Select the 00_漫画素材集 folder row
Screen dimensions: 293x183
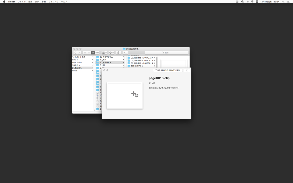110,63
